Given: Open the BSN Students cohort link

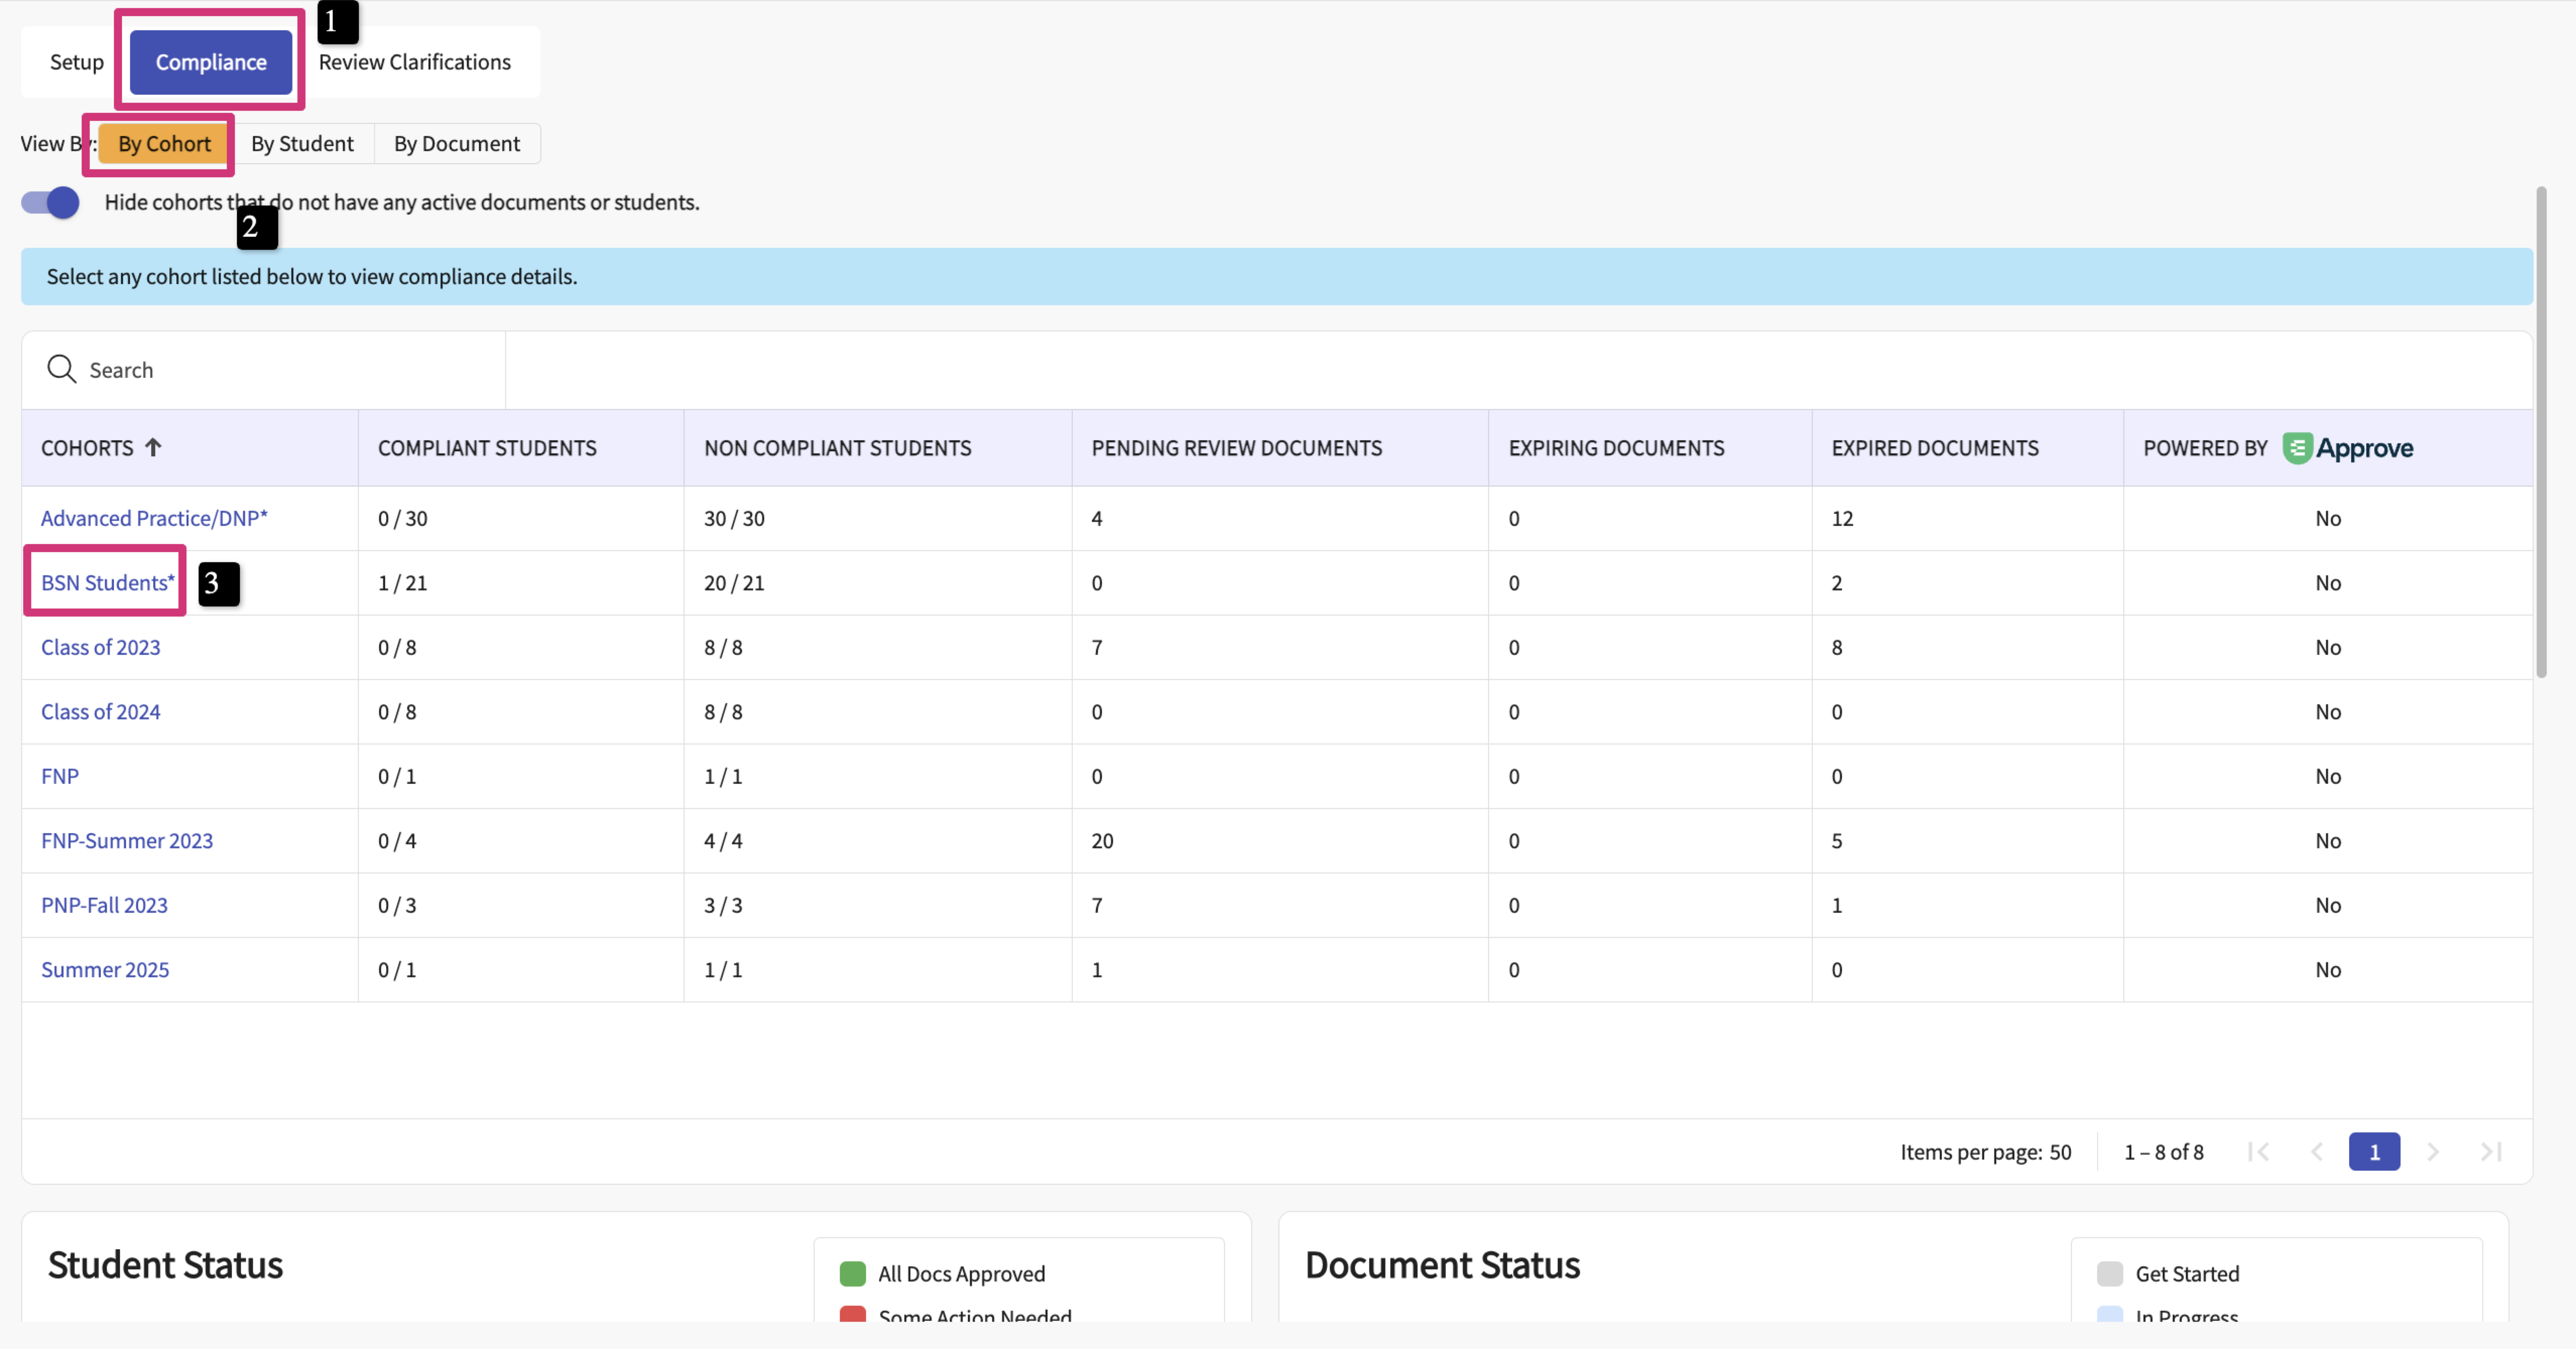Looking at the screenshot, I should (107, 582).
